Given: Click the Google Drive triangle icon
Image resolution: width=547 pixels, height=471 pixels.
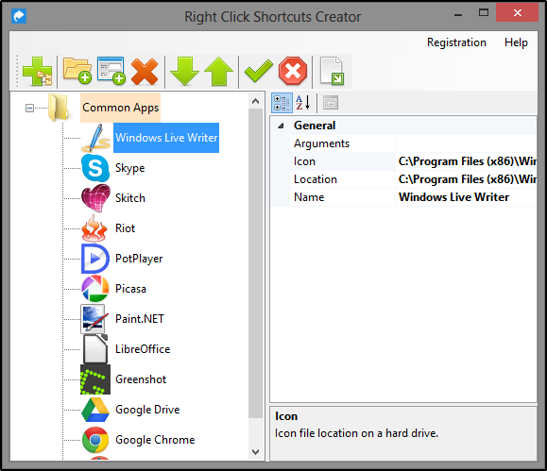Looking at the screenshot, I should 95,410.
